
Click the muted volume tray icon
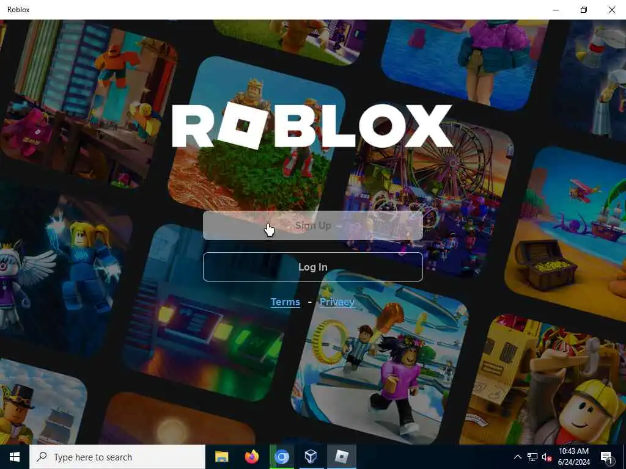pyautogui.click(x=547, y=457)
